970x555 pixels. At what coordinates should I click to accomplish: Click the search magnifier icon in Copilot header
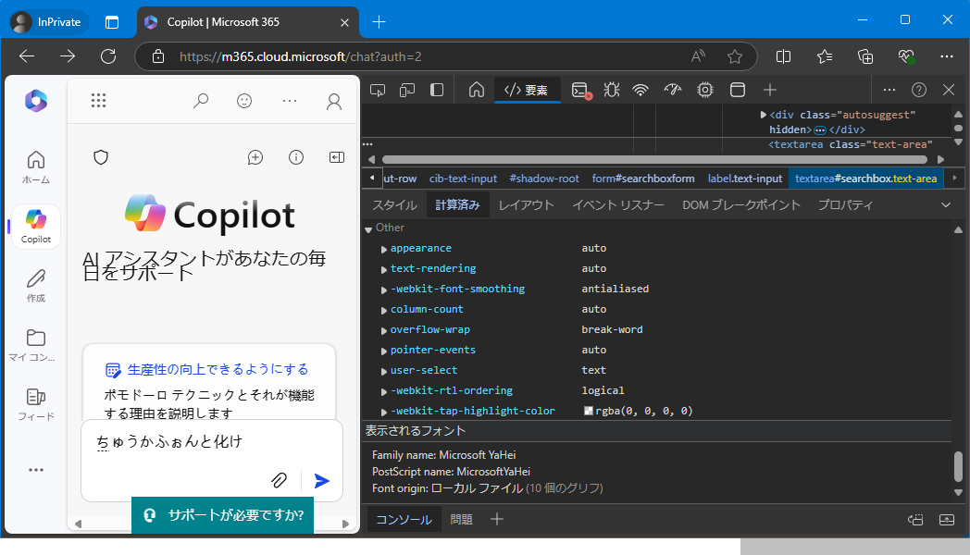(201, 101)
